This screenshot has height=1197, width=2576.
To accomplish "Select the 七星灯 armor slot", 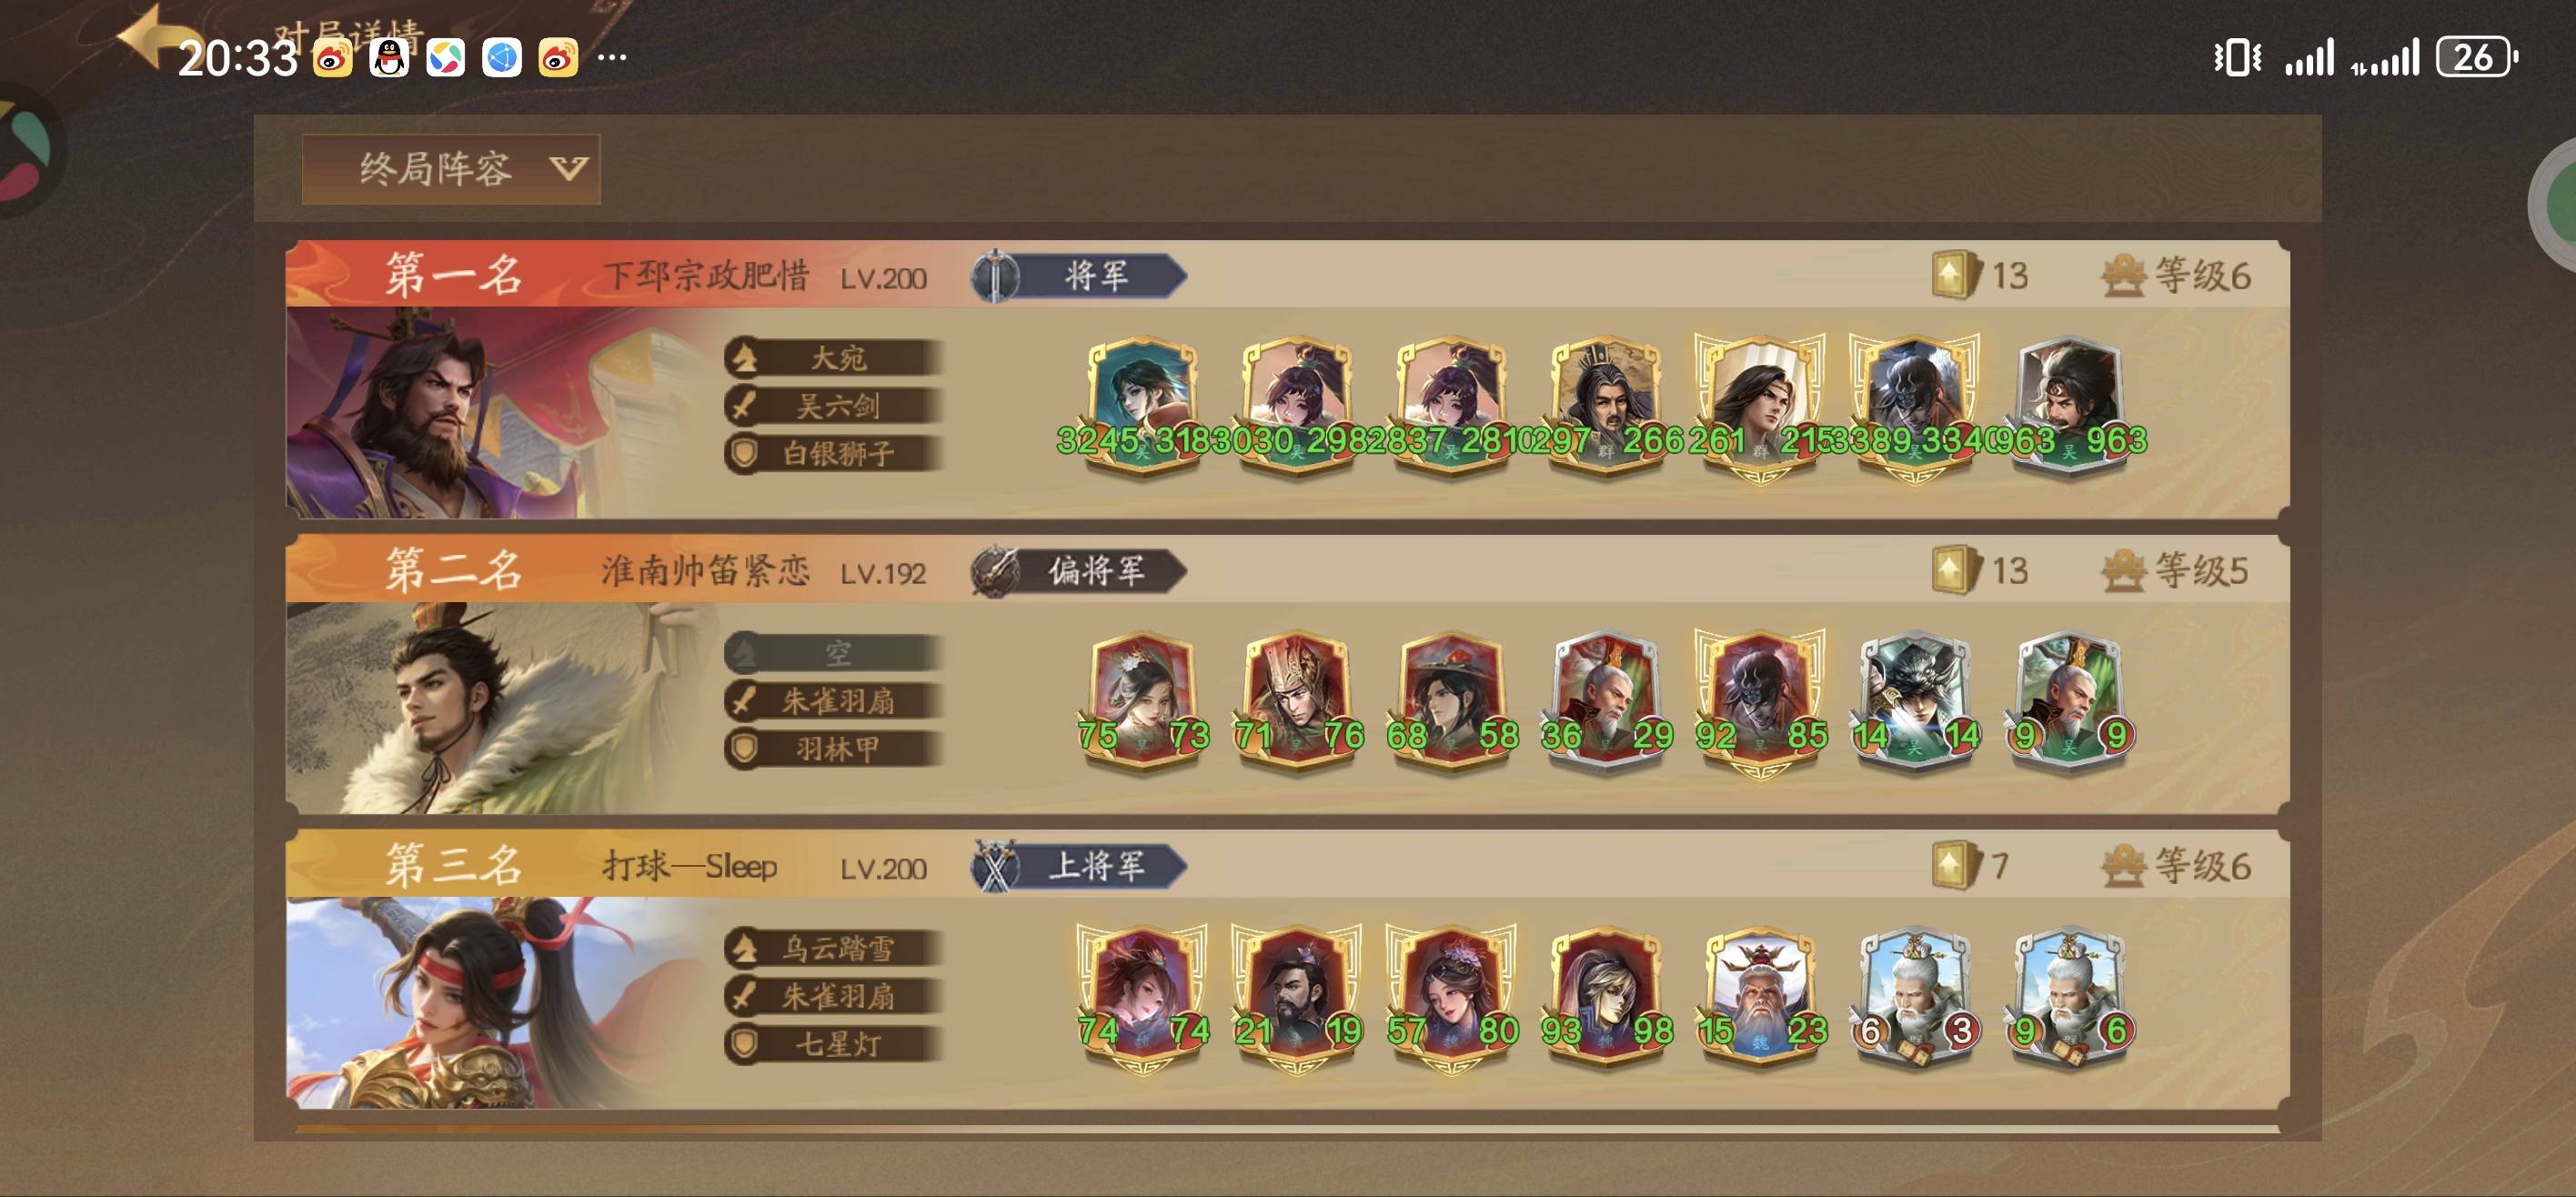I will pyautogui.click(x=834, y=1045).
